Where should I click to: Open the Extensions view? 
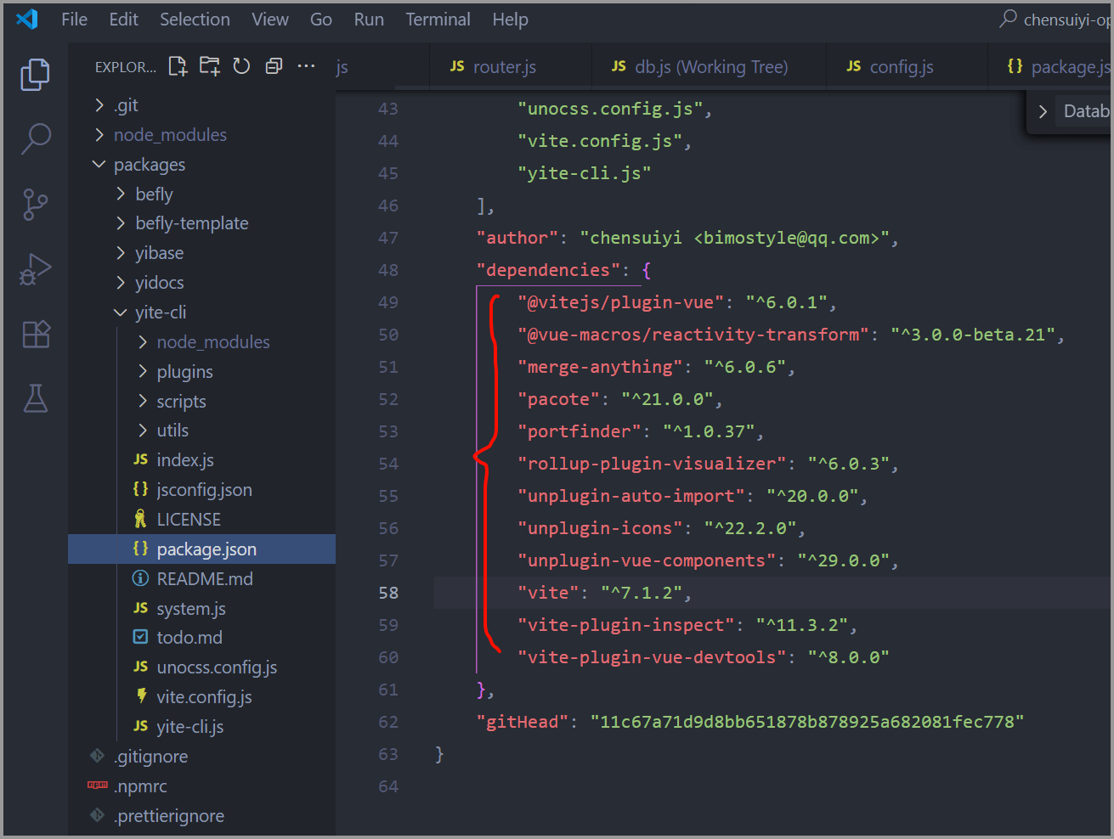[35, 335]
